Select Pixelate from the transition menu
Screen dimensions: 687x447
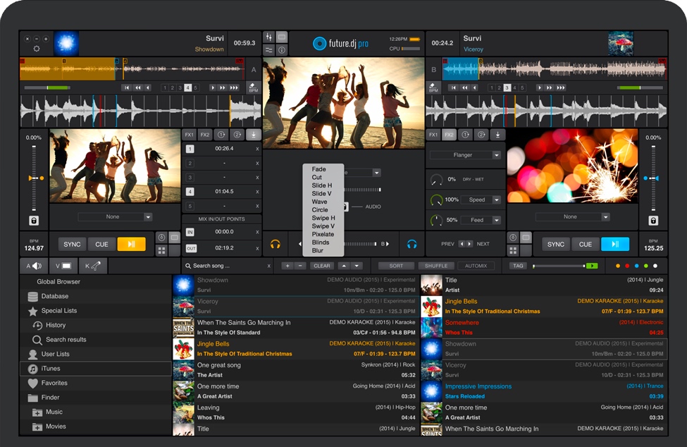click(323, 234)
